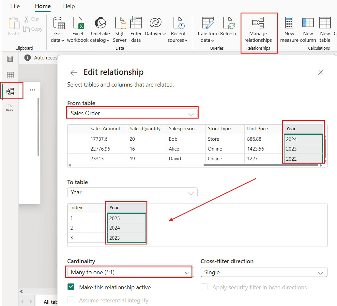
Task: Go back from Edit relationship dialog
Action: 74,72
